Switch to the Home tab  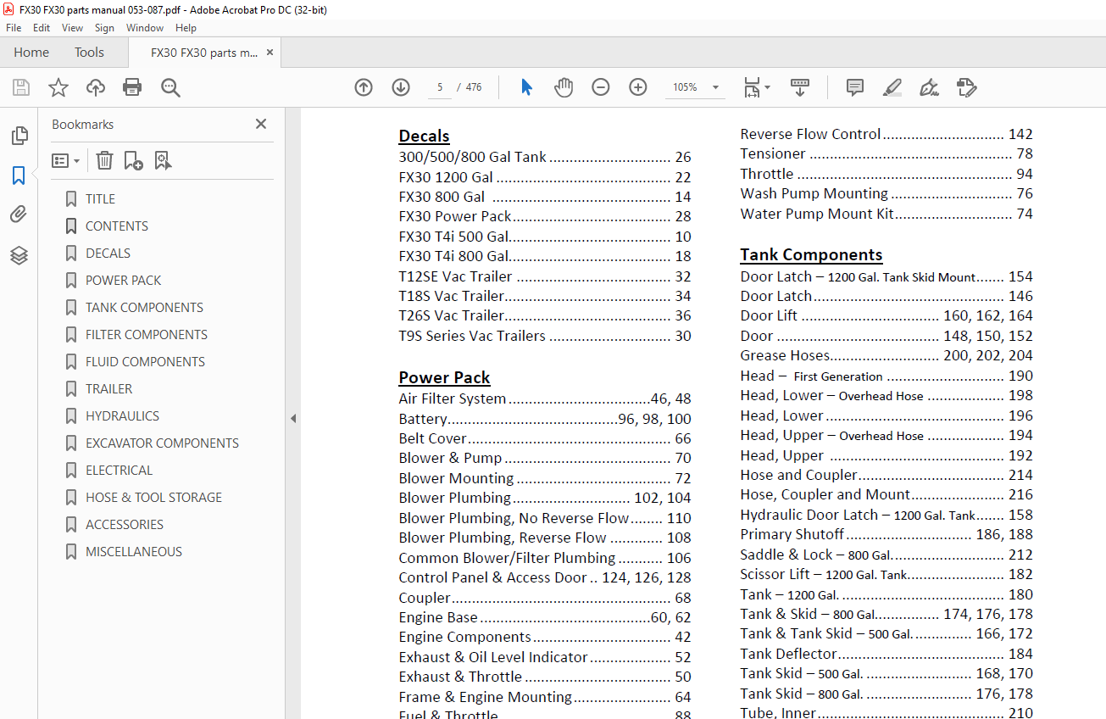pyautogui.click(x=31, y=53)
